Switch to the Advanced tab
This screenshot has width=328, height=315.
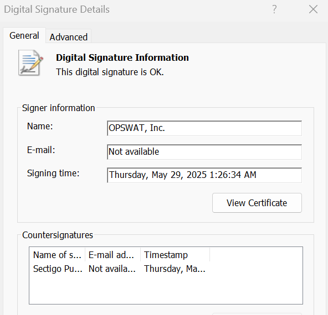pos(68,37)
